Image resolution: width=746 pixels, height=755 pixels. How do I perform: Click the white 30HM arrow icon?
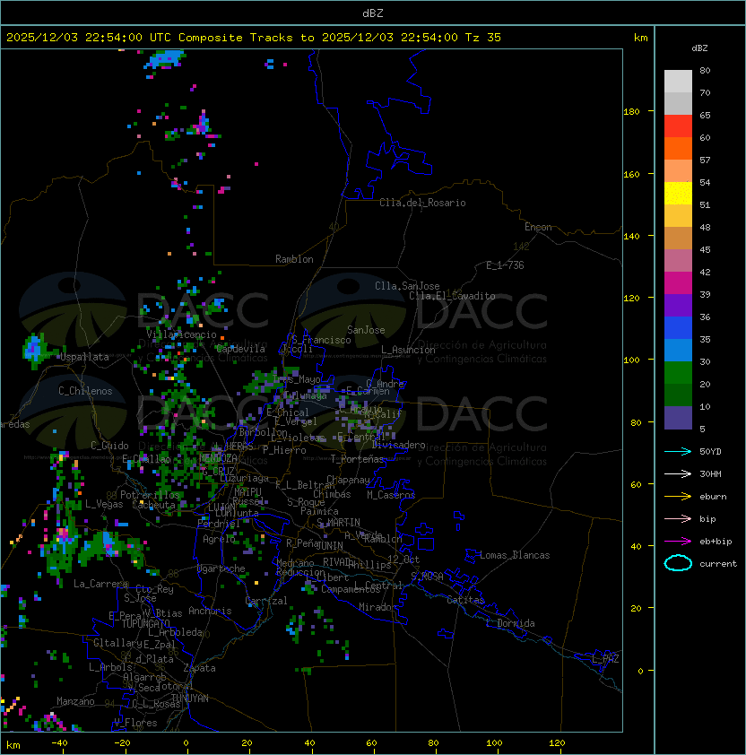coord(678,473)
